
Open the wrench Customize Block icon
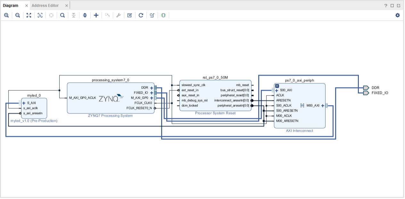[119, 15]
